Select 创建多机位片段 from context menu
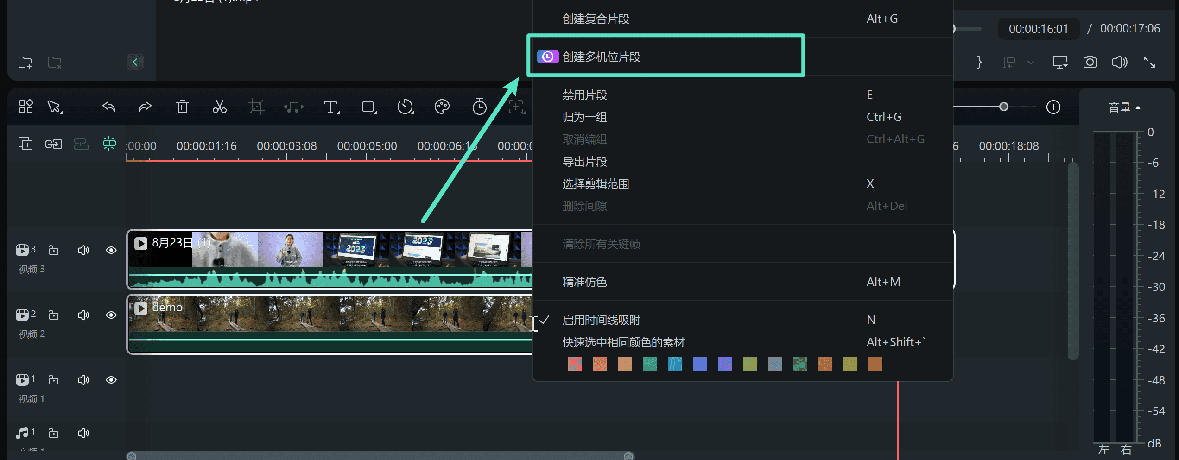Screen dimensions: 1179x460 tap(601, 57)
